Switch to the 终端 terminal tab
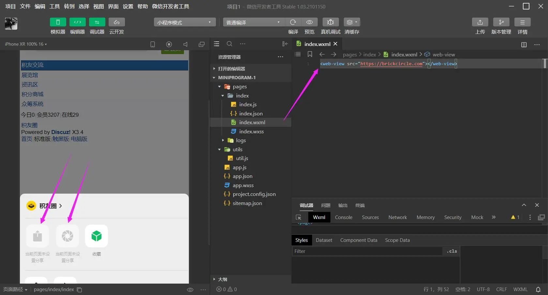The height and width of the screenshot is (295, 548). pyautogui.click(x=360, y=205)
